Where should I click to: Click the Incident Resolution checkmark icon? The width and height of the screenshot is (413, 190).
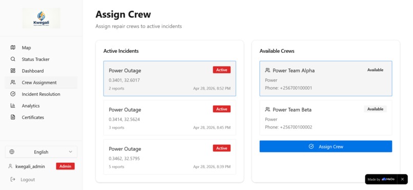click(13, 94)
